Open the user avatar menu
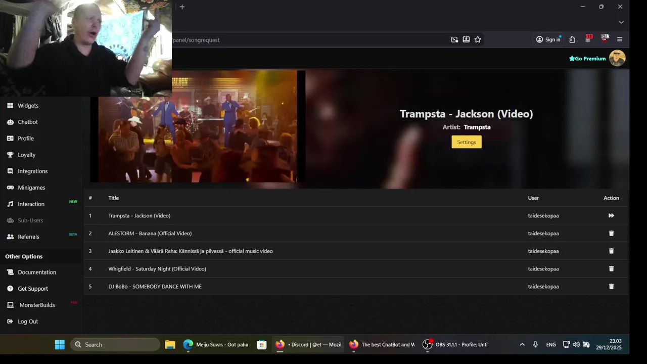The image size is (647, 364). [x=617, y=58]
